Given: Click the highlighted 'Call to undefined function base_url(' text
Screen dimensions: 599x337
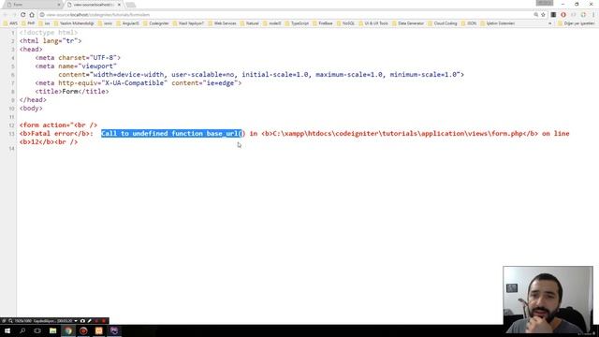Looking at the screenshot, I should pyautogui.click(x=171, y=133).
